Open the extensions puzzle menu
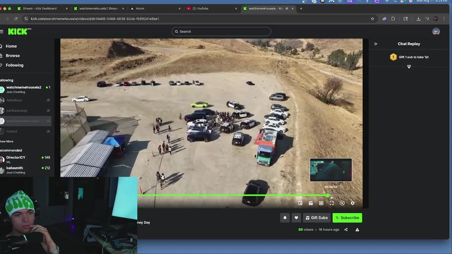Image resolution: width=452 pixels, height=254 pixels. (x=393, y=19)
